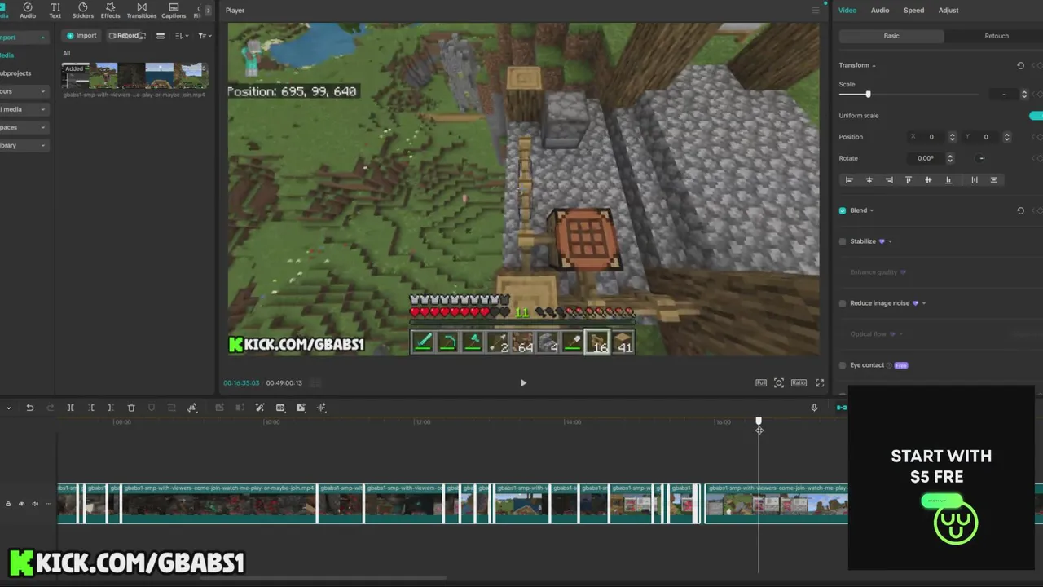
Task: Select the Basic sub-tab
Action: tap(891, 36)
